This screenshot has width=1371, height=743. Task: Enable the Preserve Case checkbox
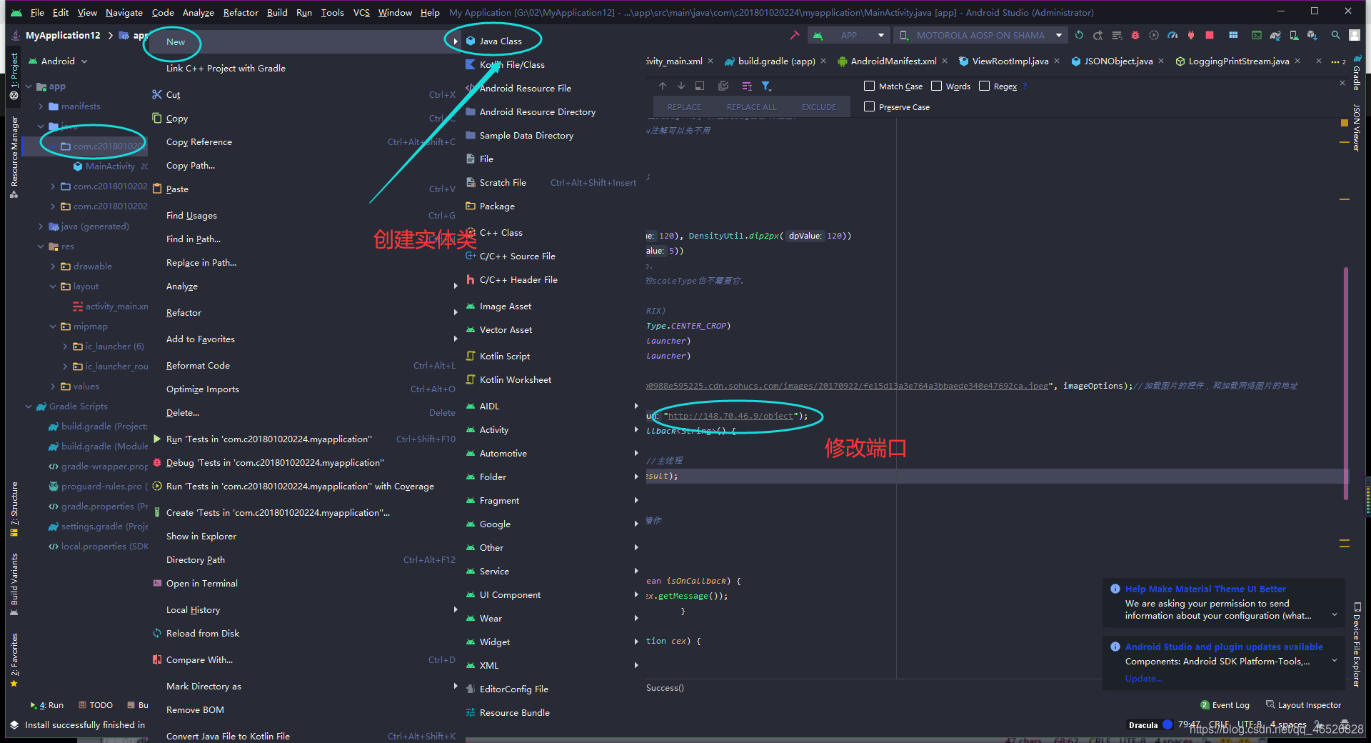coord(869,106)
